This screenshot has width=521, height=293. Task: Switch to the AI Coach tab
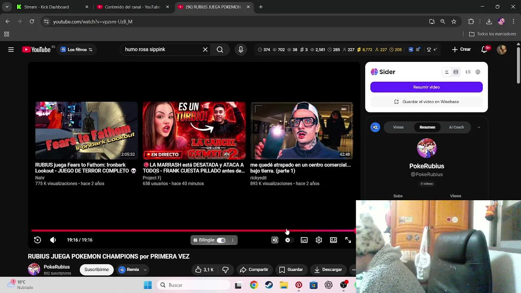click(x=456, y=127)
